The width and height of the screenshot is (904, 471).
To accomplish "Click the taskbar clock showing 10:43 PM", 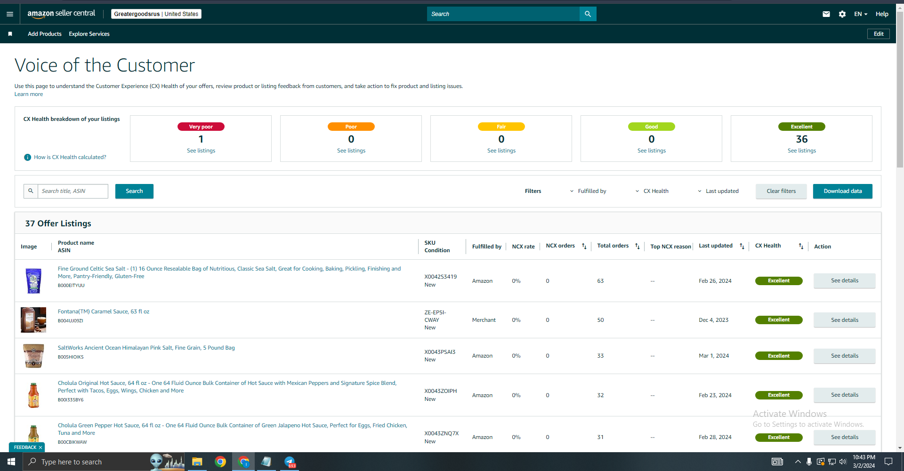I will point(864,462).
